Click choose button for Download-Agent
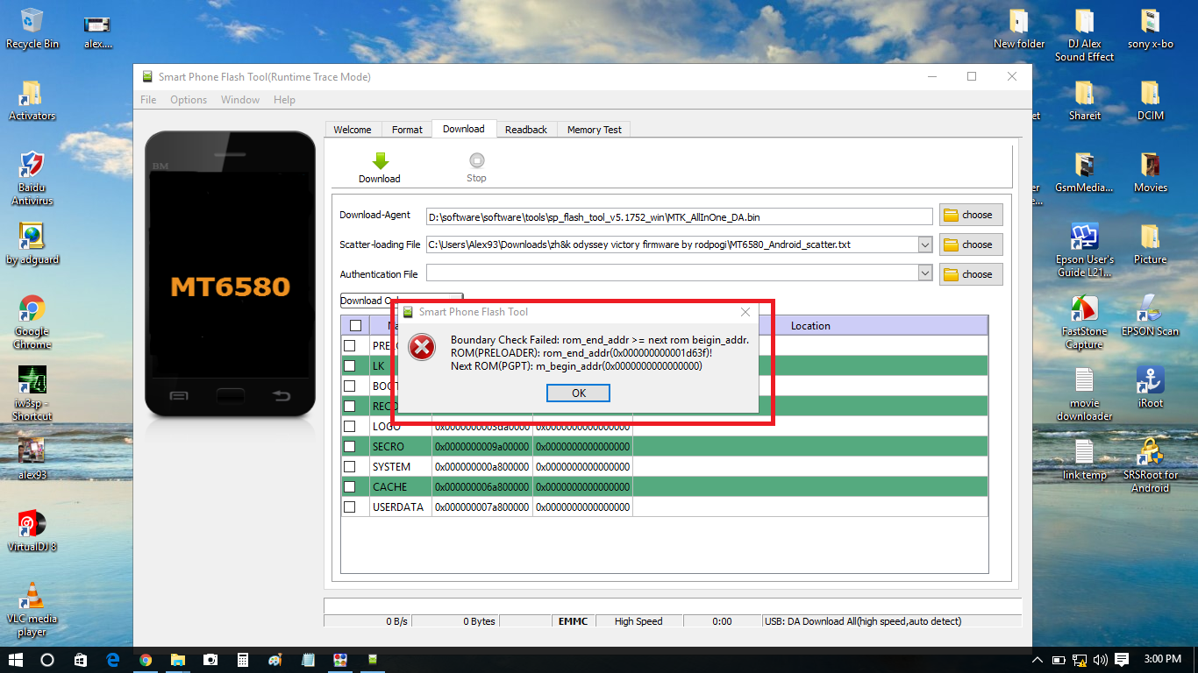The width and height of the screenshot is (1198, 673). [971, 215]
